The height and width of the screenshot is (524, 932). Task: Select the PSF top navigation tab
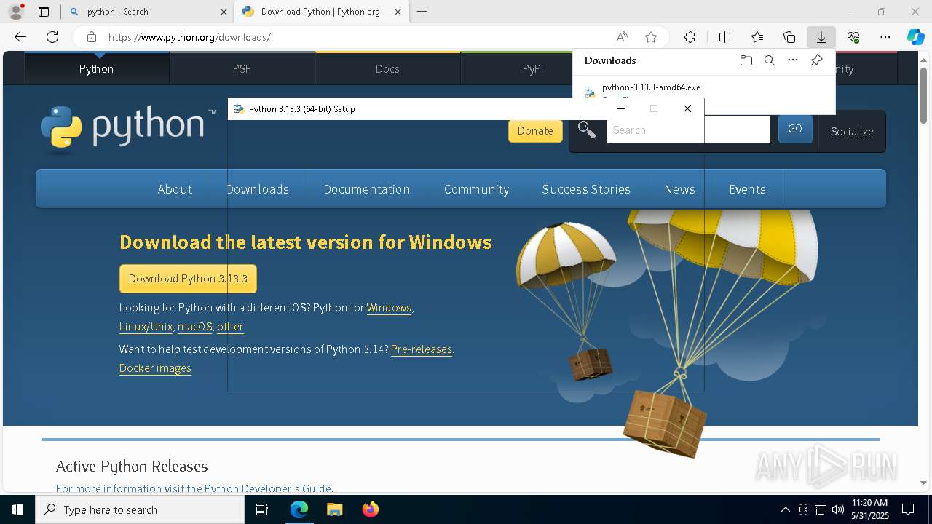[x=242, y=68]
